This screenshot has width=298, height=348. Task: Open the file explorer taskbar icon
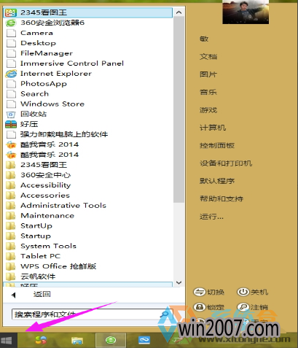[x=77, y=340]
